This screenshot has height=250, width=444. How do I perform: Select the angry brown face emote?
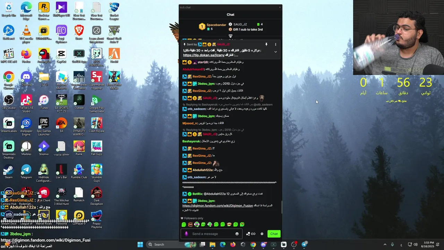click(x=190, y=225)
